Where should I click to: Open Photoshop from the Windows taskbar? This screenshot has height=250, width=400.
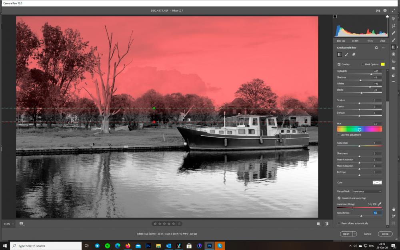coord(210,246)
